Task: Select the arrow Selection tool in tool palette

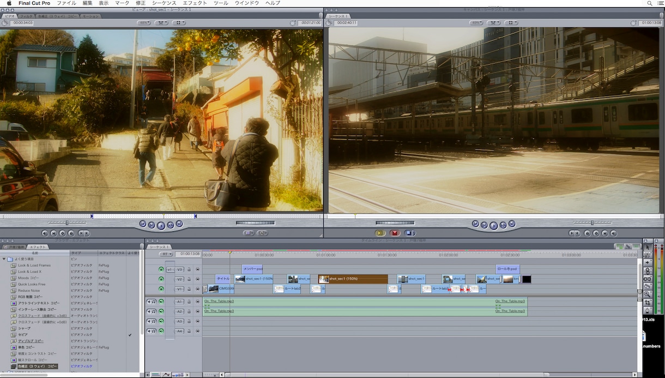Action: point(648,247)
